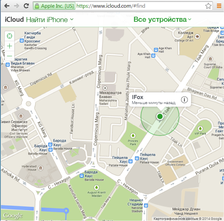Screen dimensions: 224x221
Task: Click the Kasturba Gandhi Marg label
Action: [x=77, y=202]
